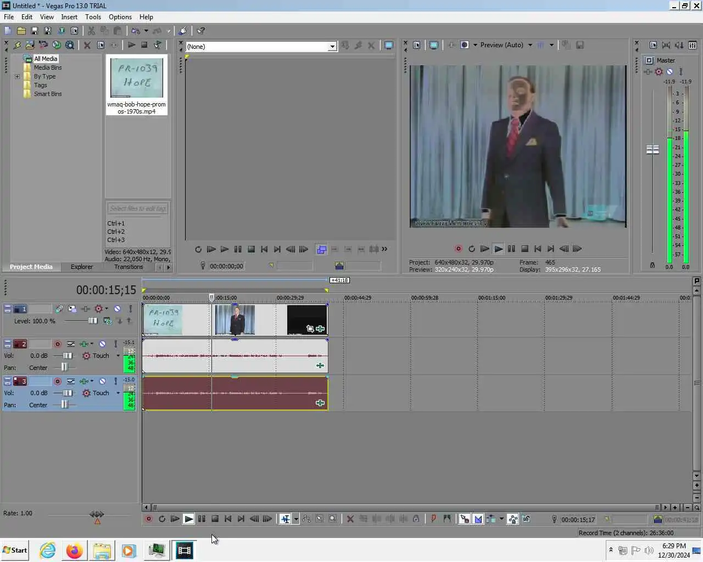Viewport: 703px width, 562px height.
Task: Open Touch automation dropdown on track 3
Action: (118, 393)
